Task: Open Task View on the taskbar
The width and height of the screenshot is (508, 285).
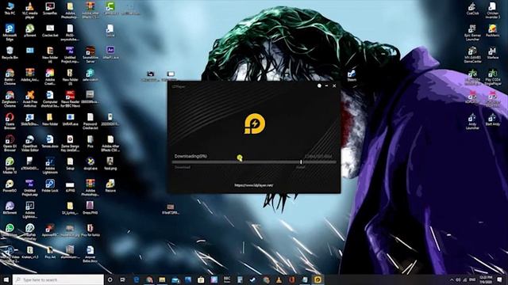Action: pos(123,279)
